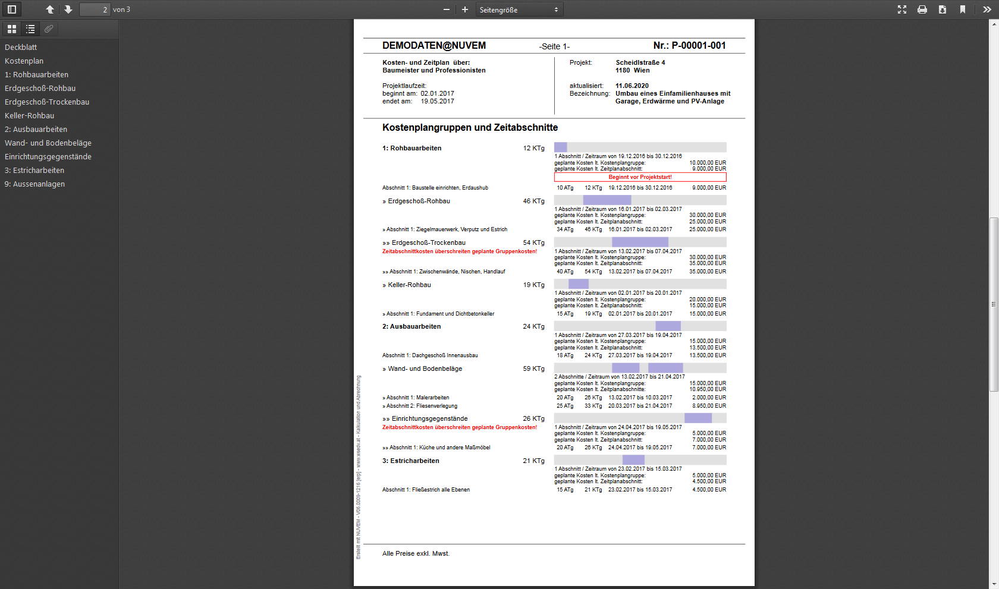Go to next page arrow
Viewport: 999px width, 589px height.
tap(68, 10)
